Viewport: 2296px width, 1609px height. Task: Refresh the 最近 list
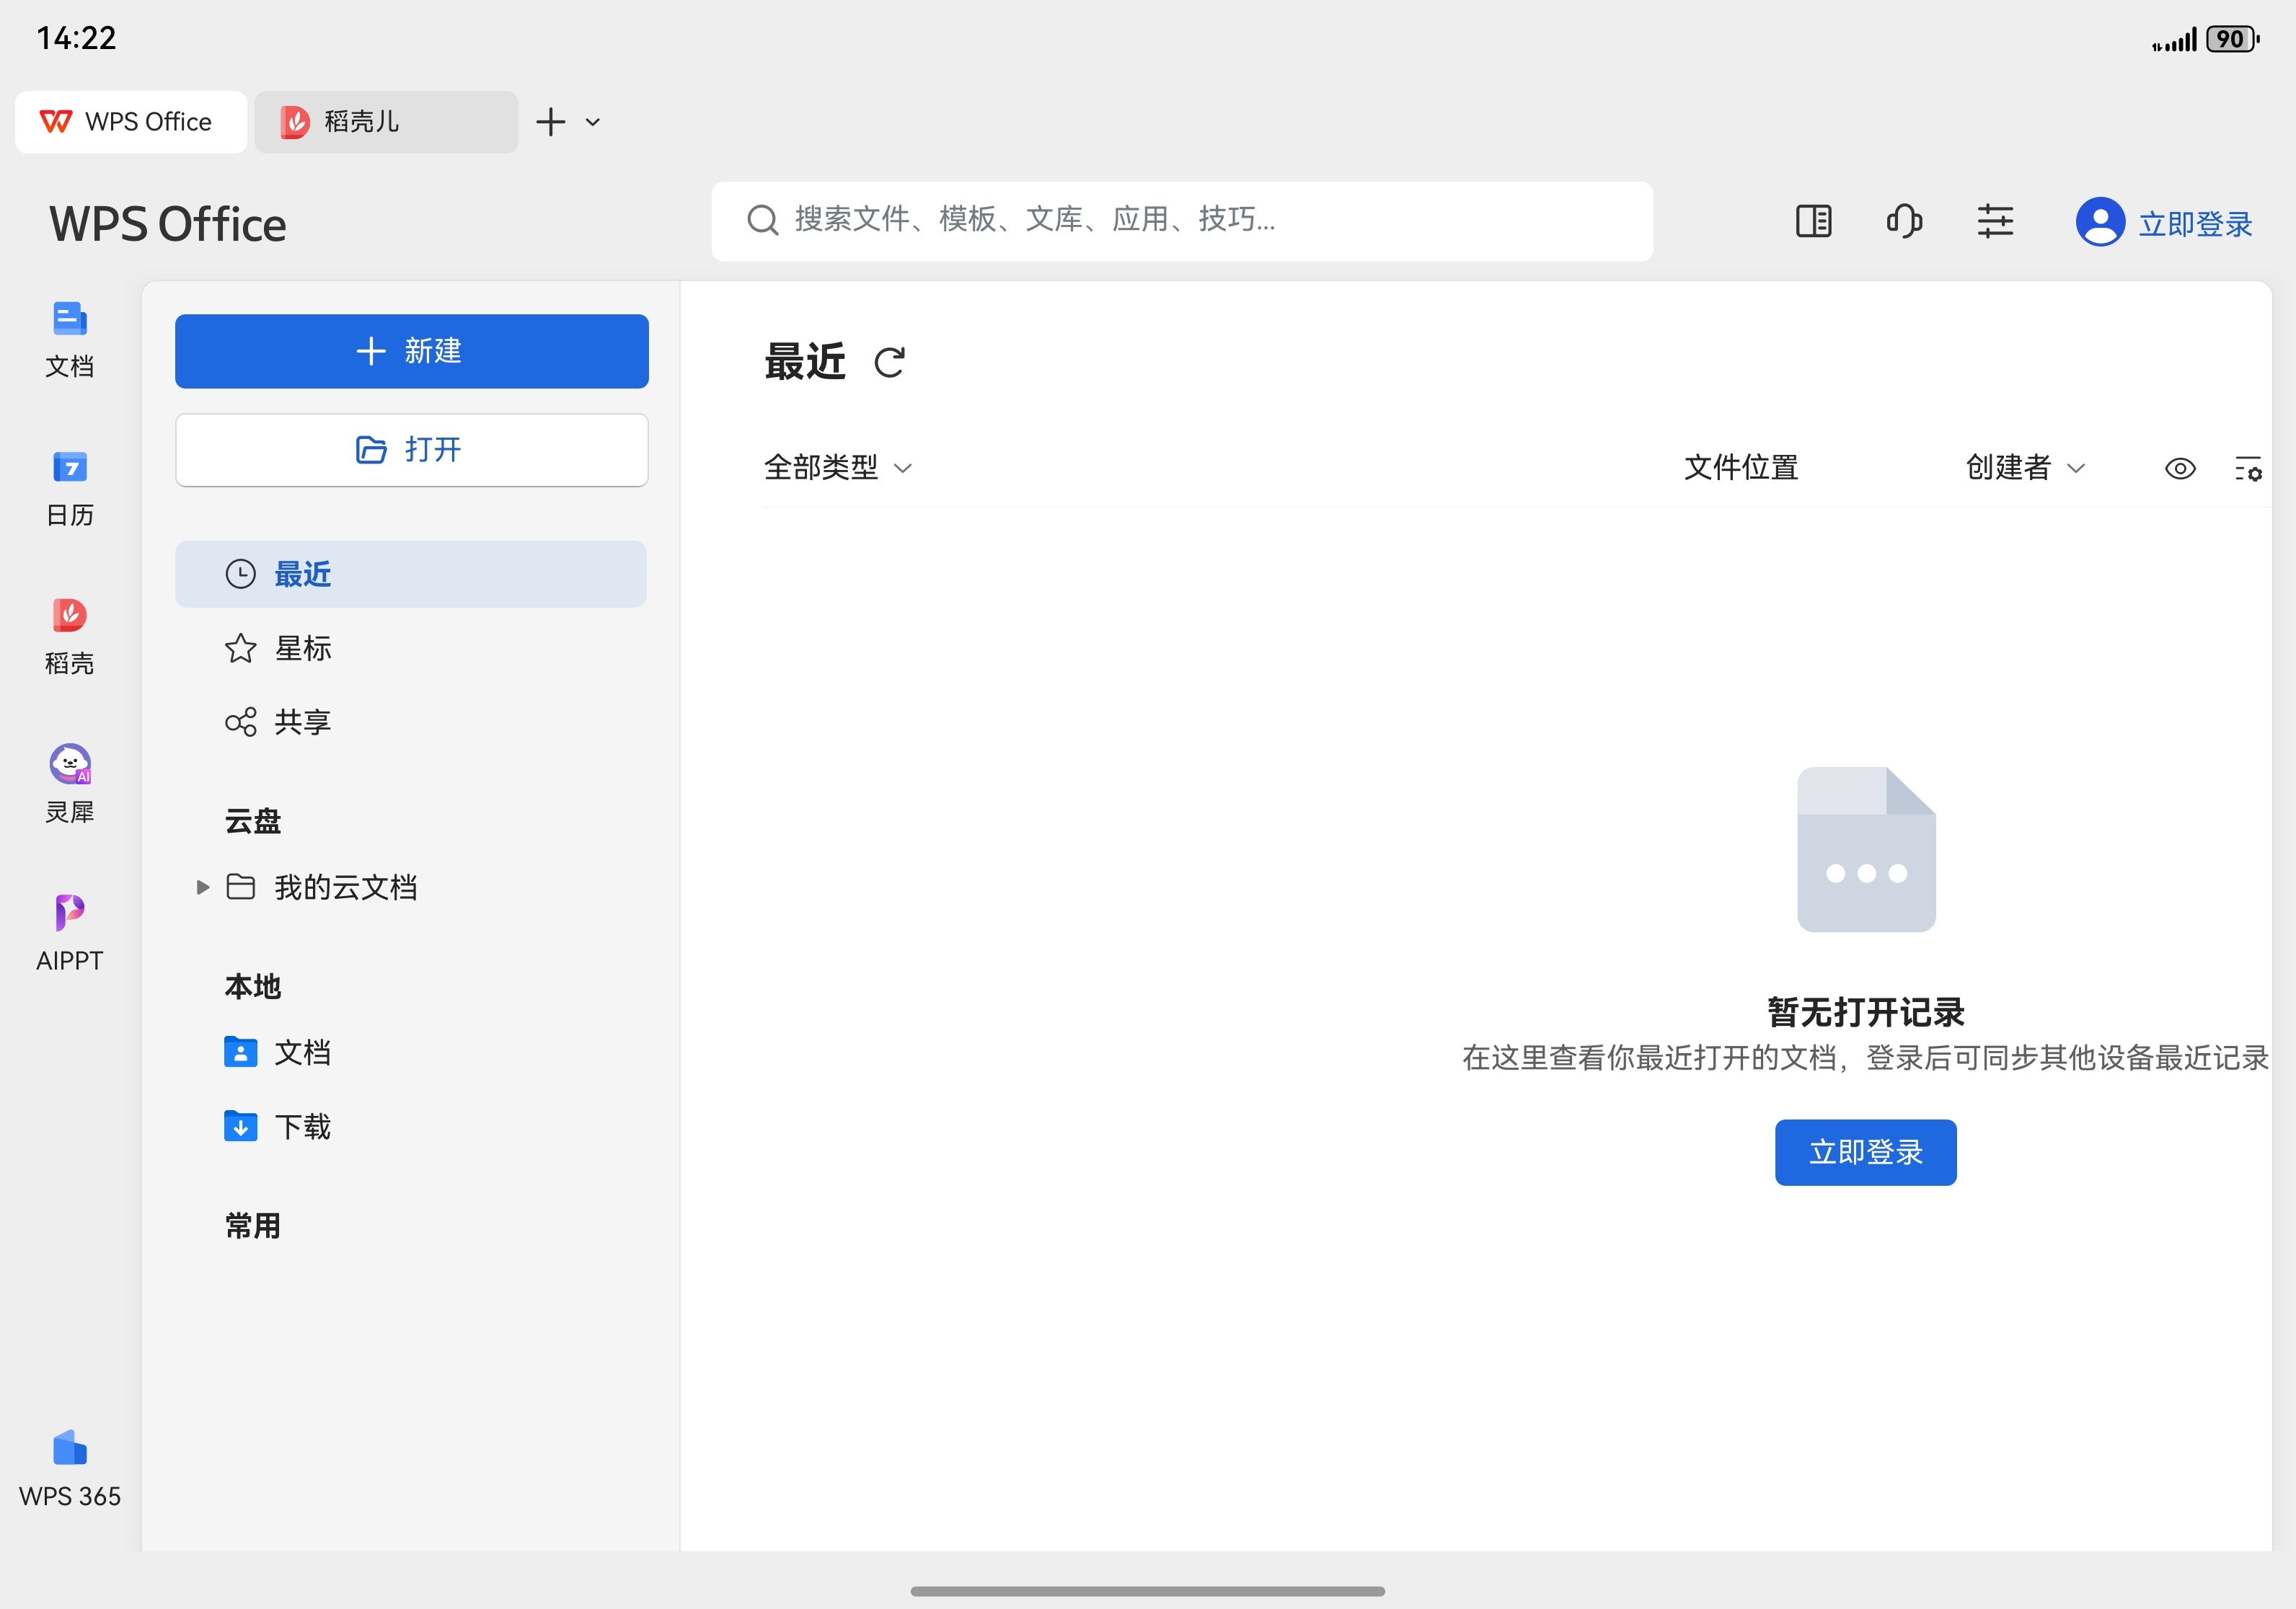click(889, 362)
